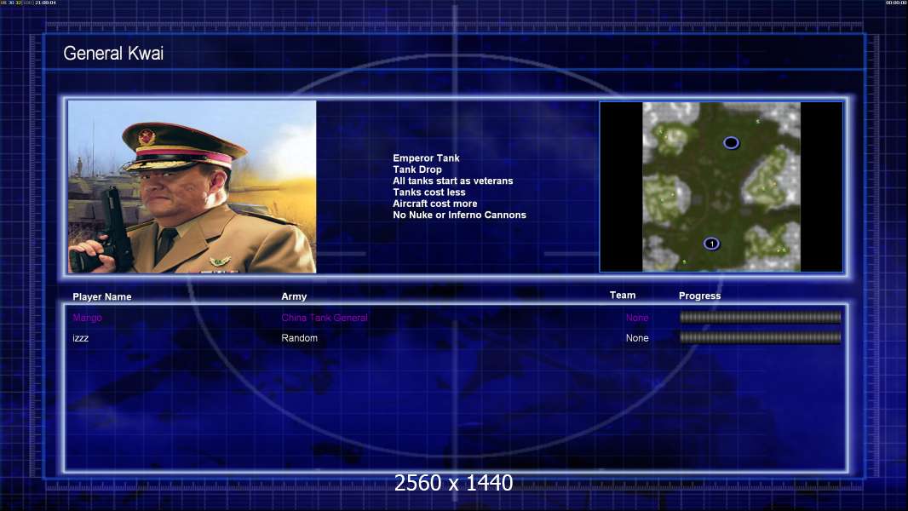Click 'China Tank General' army entry

pos(325,318)
